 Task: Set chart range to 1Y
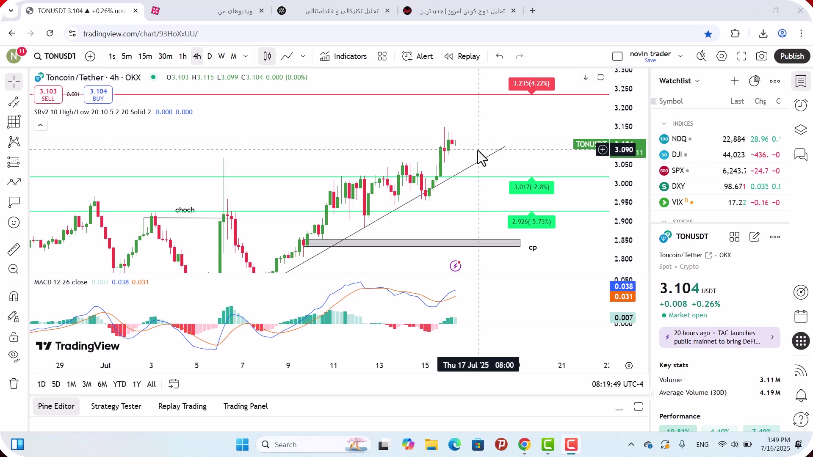pyautogui.click(x=136, y=384)
